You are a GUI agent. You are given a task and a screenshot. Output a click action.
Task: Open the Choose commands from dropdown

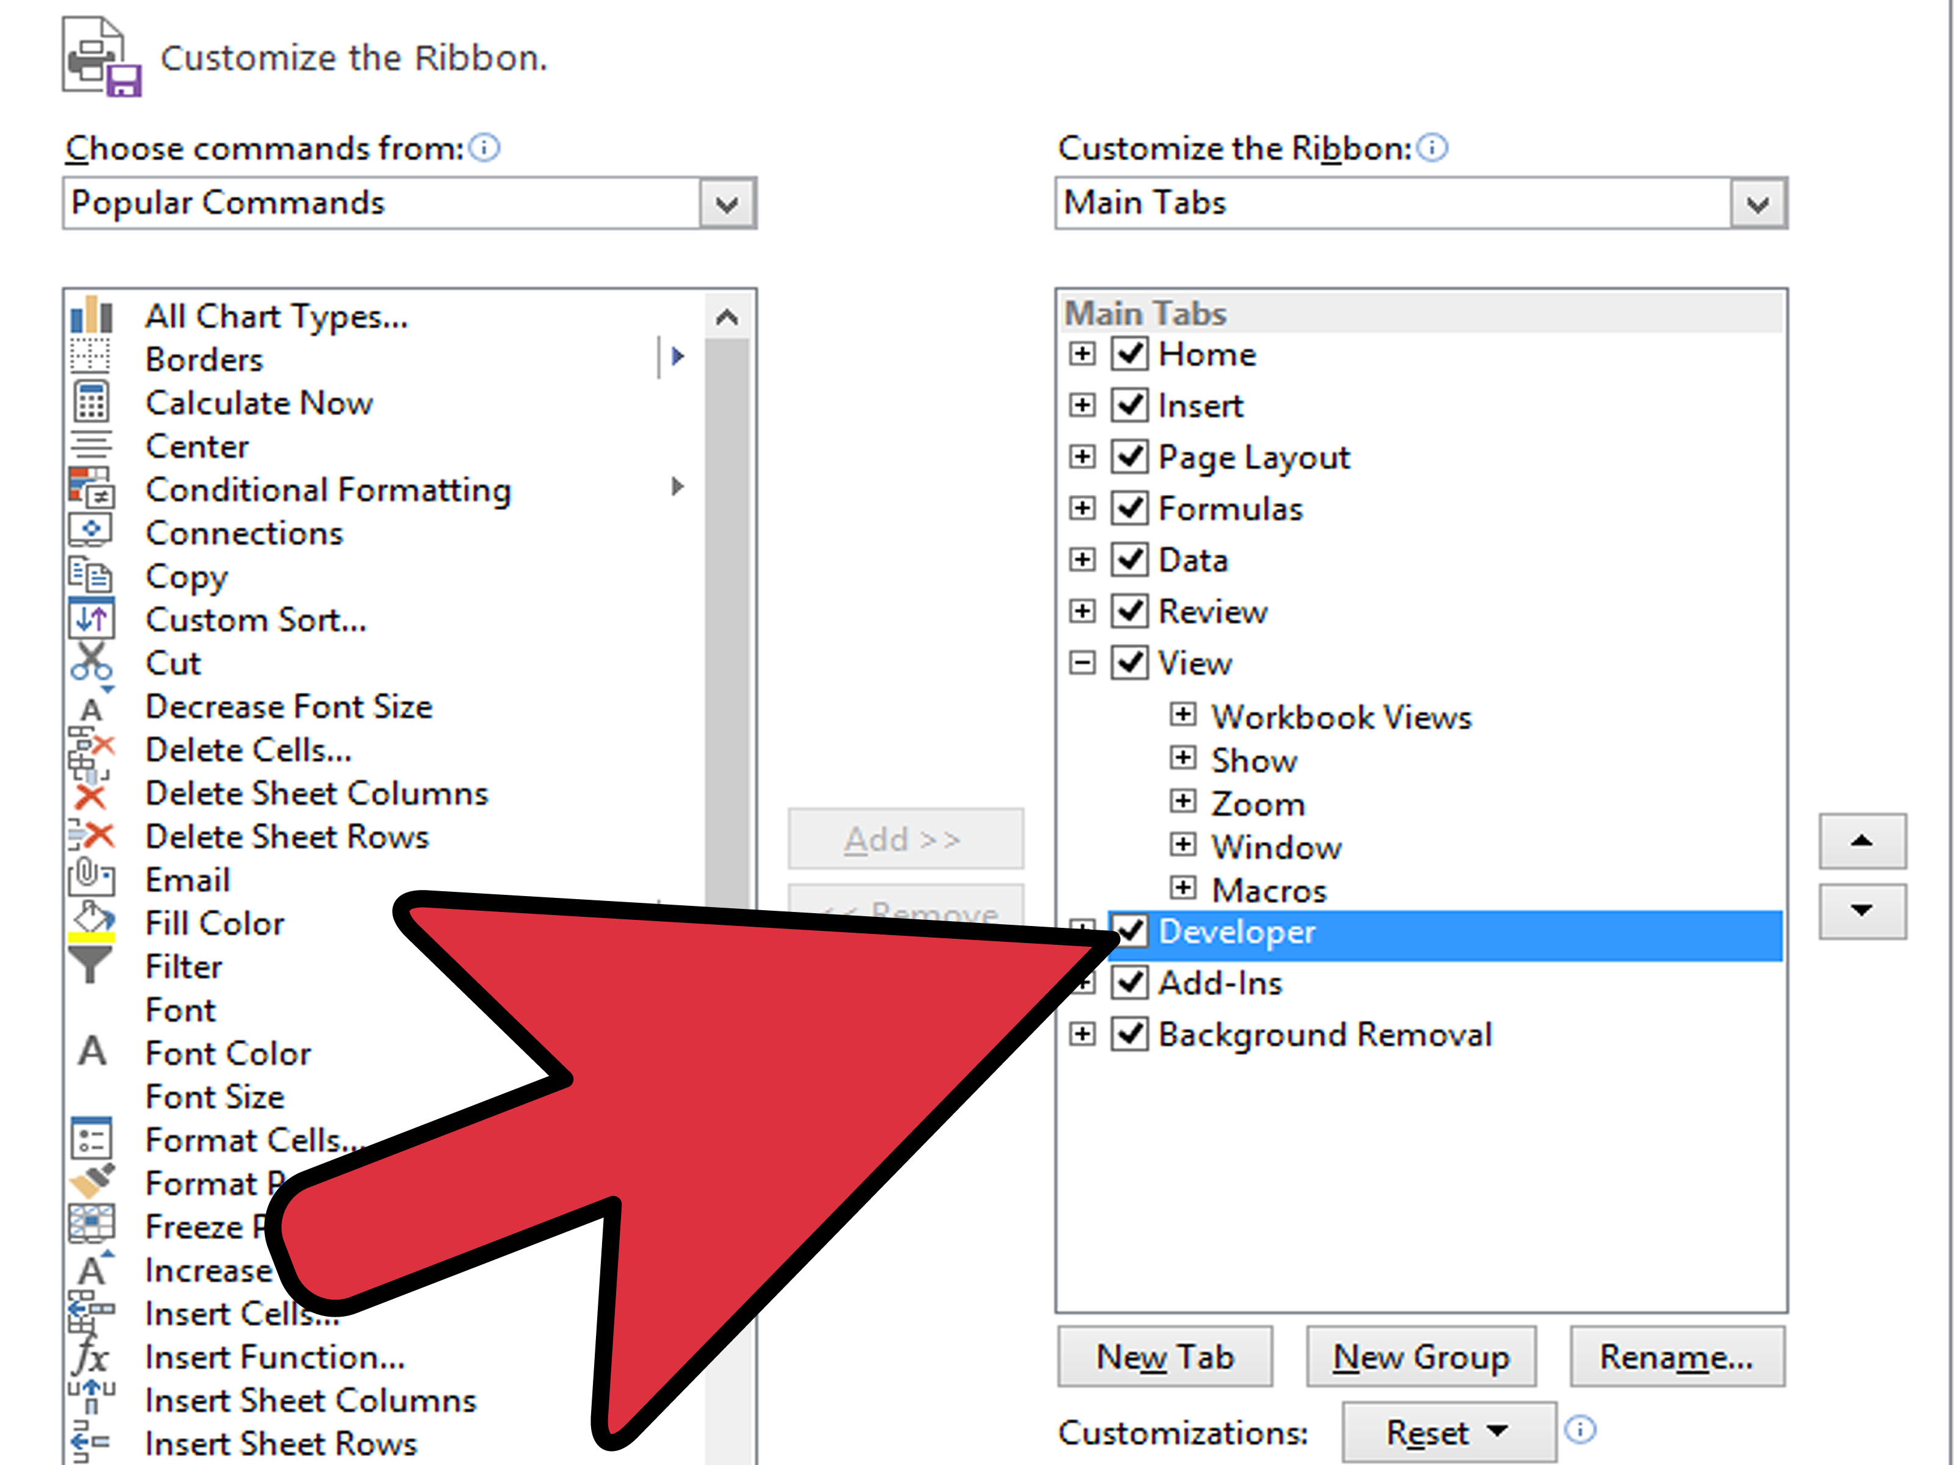[727, 204]
